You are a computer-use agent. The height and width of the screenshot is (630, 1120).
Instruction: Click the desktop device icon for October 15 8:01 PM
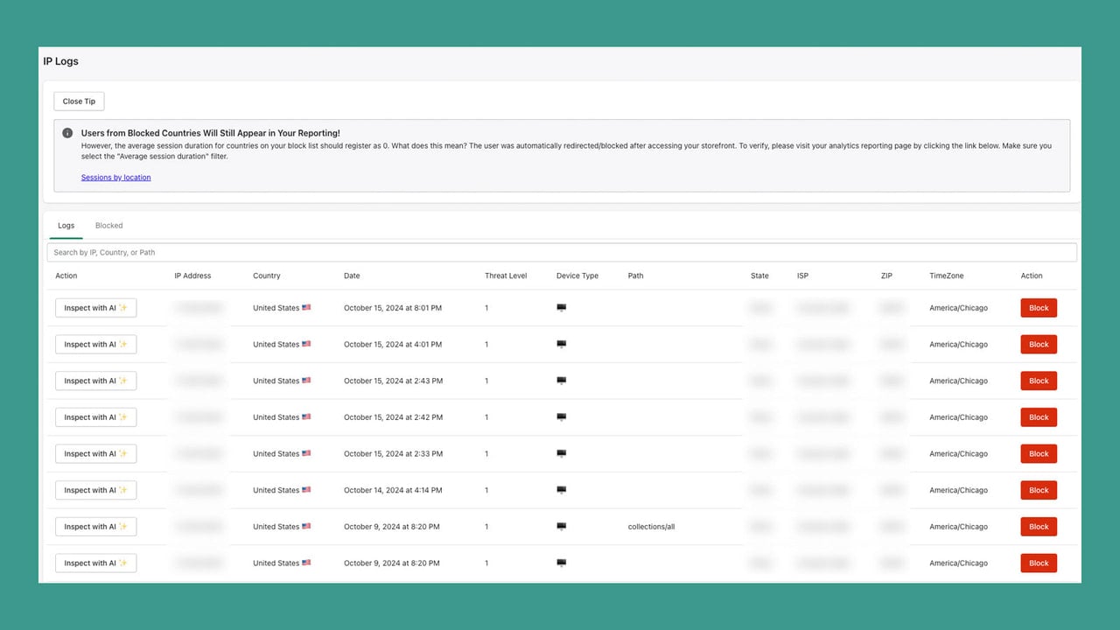click(561, 308)
